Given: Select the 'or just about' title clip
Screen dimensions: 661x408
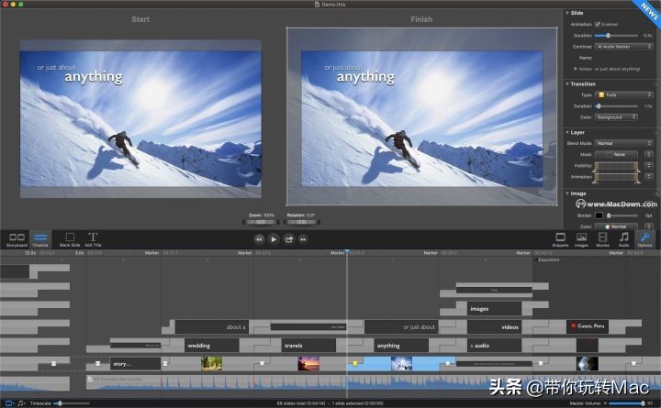Looking at the screenshot, I should [401, 326].
